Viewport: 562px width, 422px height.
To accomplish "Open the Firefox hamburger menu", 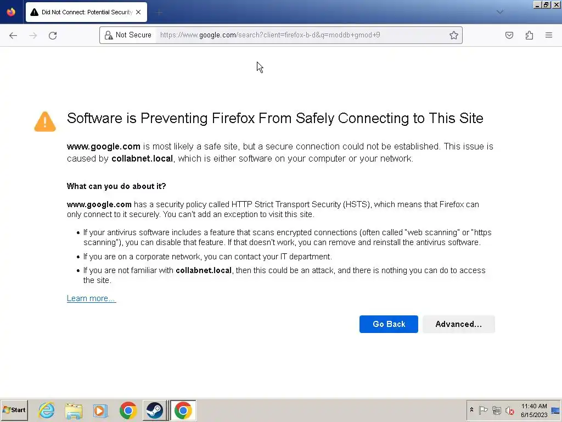I will [549, 35].
